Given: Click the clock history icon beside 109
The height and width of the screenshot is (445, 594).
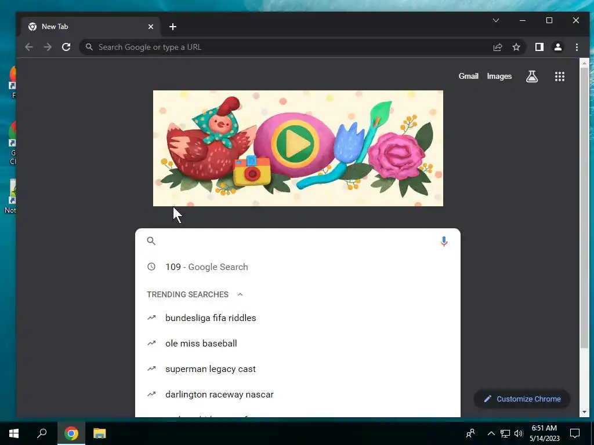Looking at the screenshot, I should click(151, 267).
